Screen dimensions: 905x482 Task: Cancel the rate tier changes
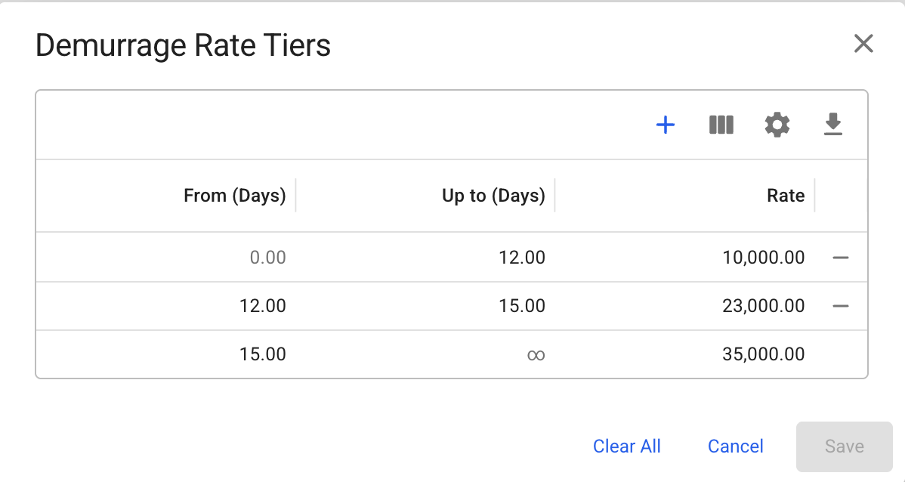[x=736, y=446]
